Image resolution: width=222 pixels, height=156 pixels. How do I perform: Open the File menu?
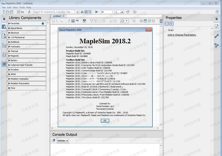(x=4, y=8)
